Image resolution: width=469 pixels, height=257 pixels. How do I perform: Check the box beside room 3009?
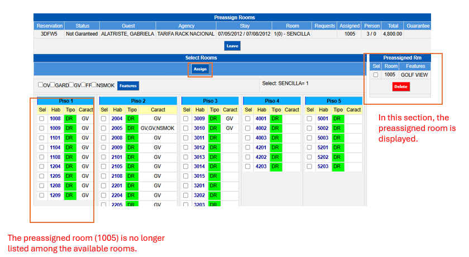pos(186,119)
